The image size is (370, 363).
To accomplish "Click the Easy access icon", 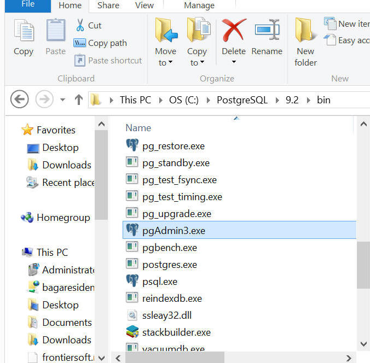I will point(329,40).
